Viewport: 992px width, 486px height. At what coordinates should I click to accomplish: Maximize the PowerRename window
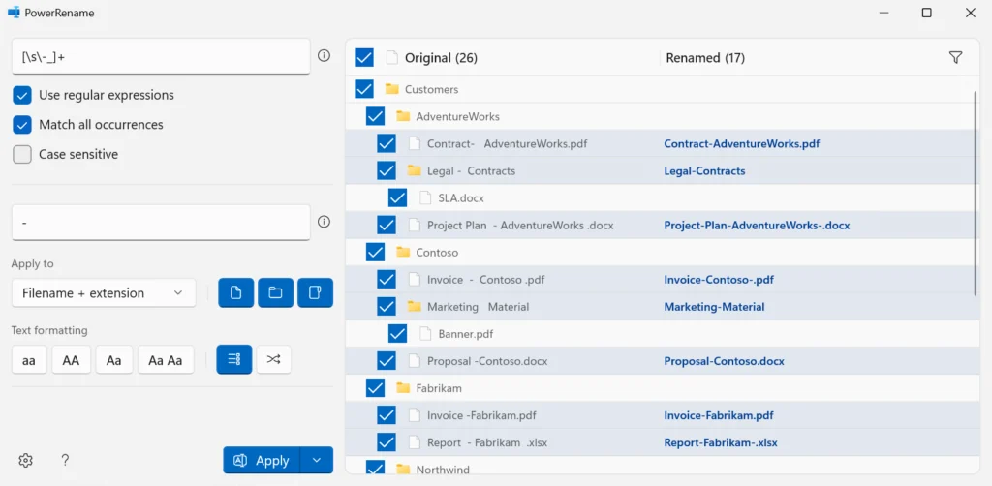[926, 13]
